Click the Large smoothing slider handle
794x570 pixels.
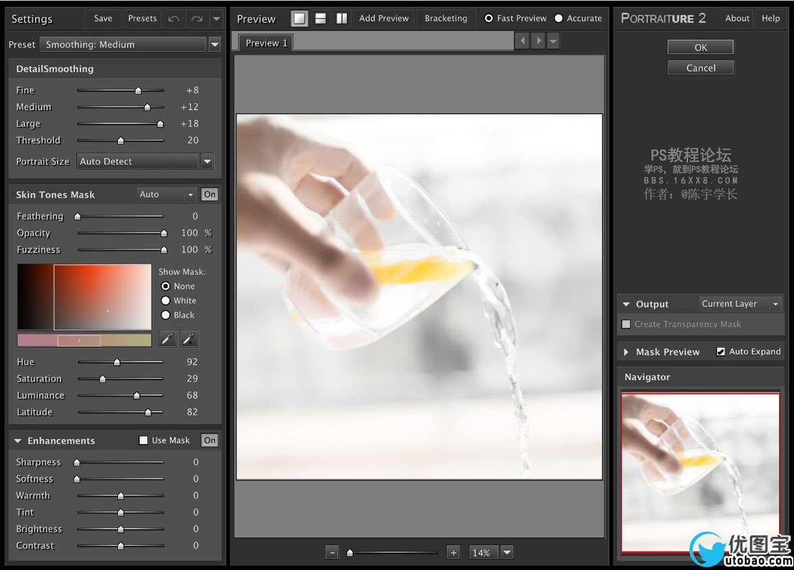point(161,124)
